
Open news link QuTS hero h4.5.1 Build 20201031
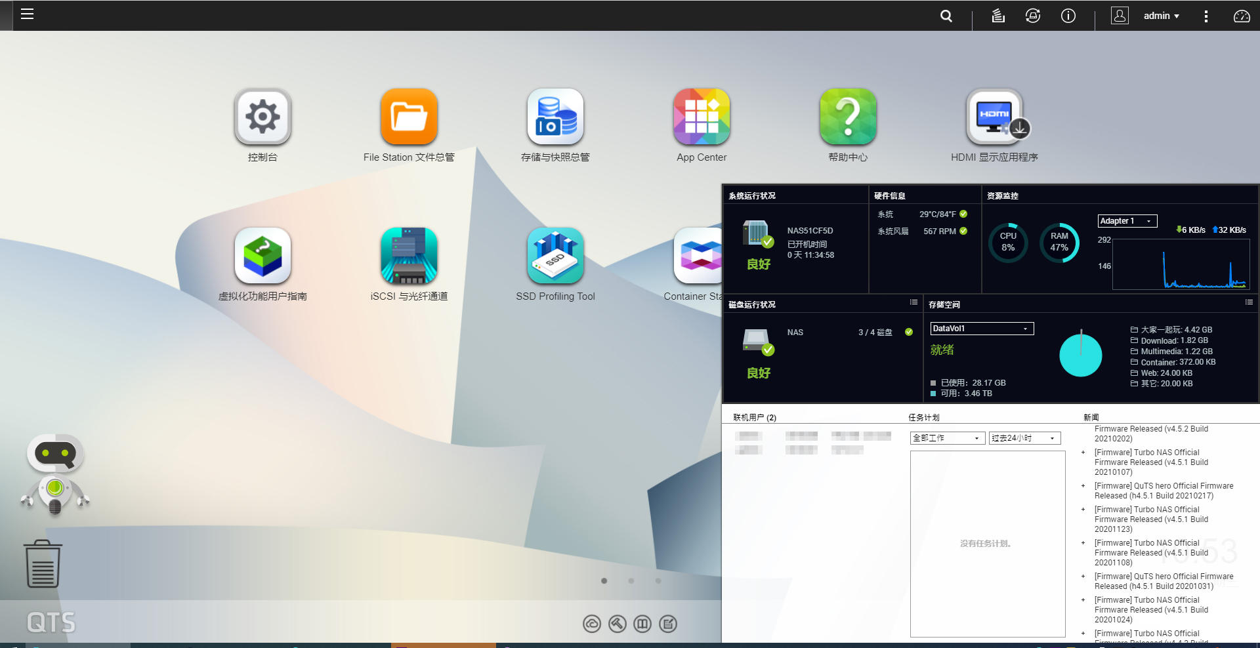(1164, 581)
